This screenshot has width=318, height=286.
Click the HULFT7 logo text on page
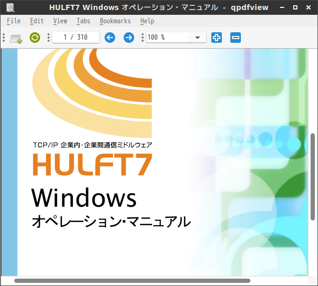click(x=92, y=164)
